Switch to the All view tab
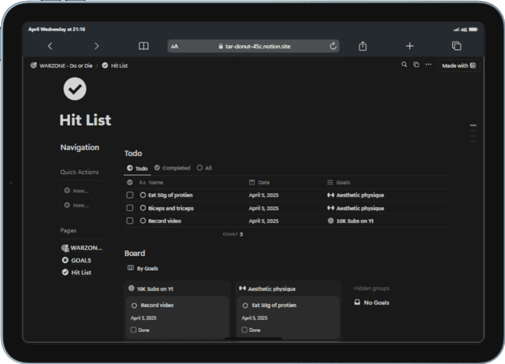The image size is (505, 364). pos(204,168)
